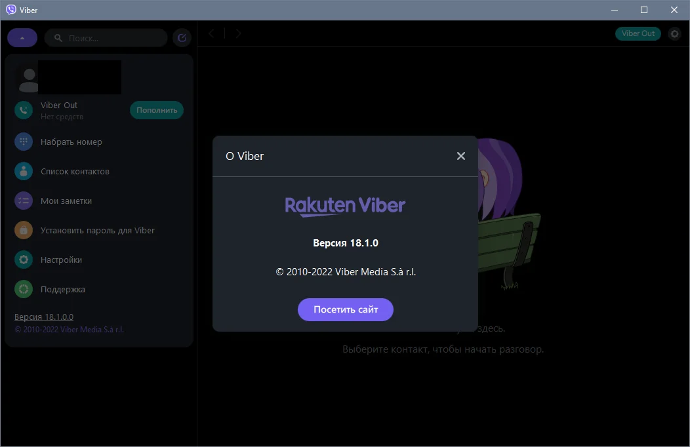Collapse the purple menu arrow button
This screenshot has width=690, height=447.
pos(22,38)
